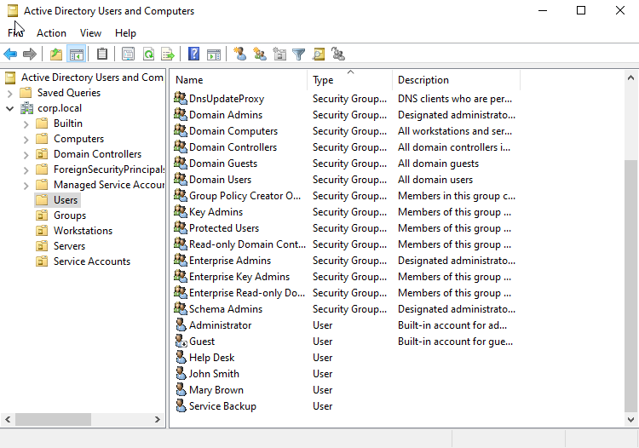This screenshot has width=639, height=448.
Task: Open the Help menu
Action: tap(125, 33)
